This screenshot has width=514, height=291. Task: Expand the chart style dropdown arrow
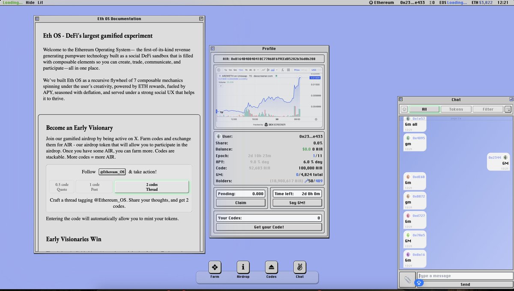(x=277, y=70)
